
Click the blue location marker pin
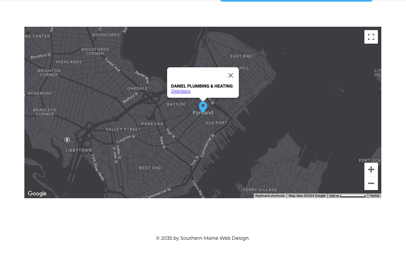pos(203,107)
